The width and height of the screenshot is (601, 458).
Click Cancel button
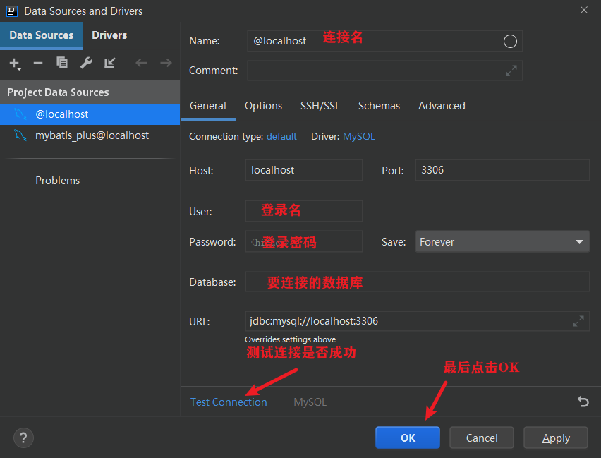(481, 438)
